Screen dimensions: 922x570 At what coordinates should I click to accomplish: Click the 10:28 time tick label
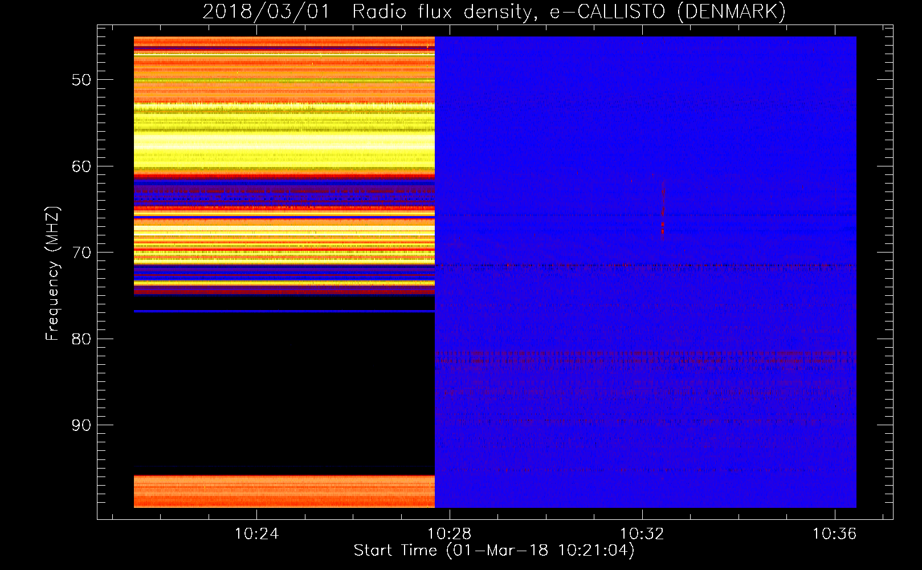tap(449, 534)
